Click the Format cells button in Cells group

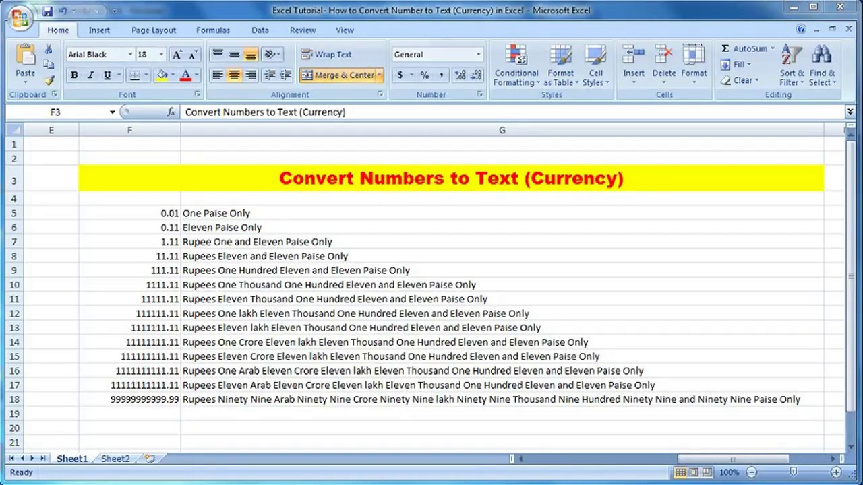[x=694, y=65]
